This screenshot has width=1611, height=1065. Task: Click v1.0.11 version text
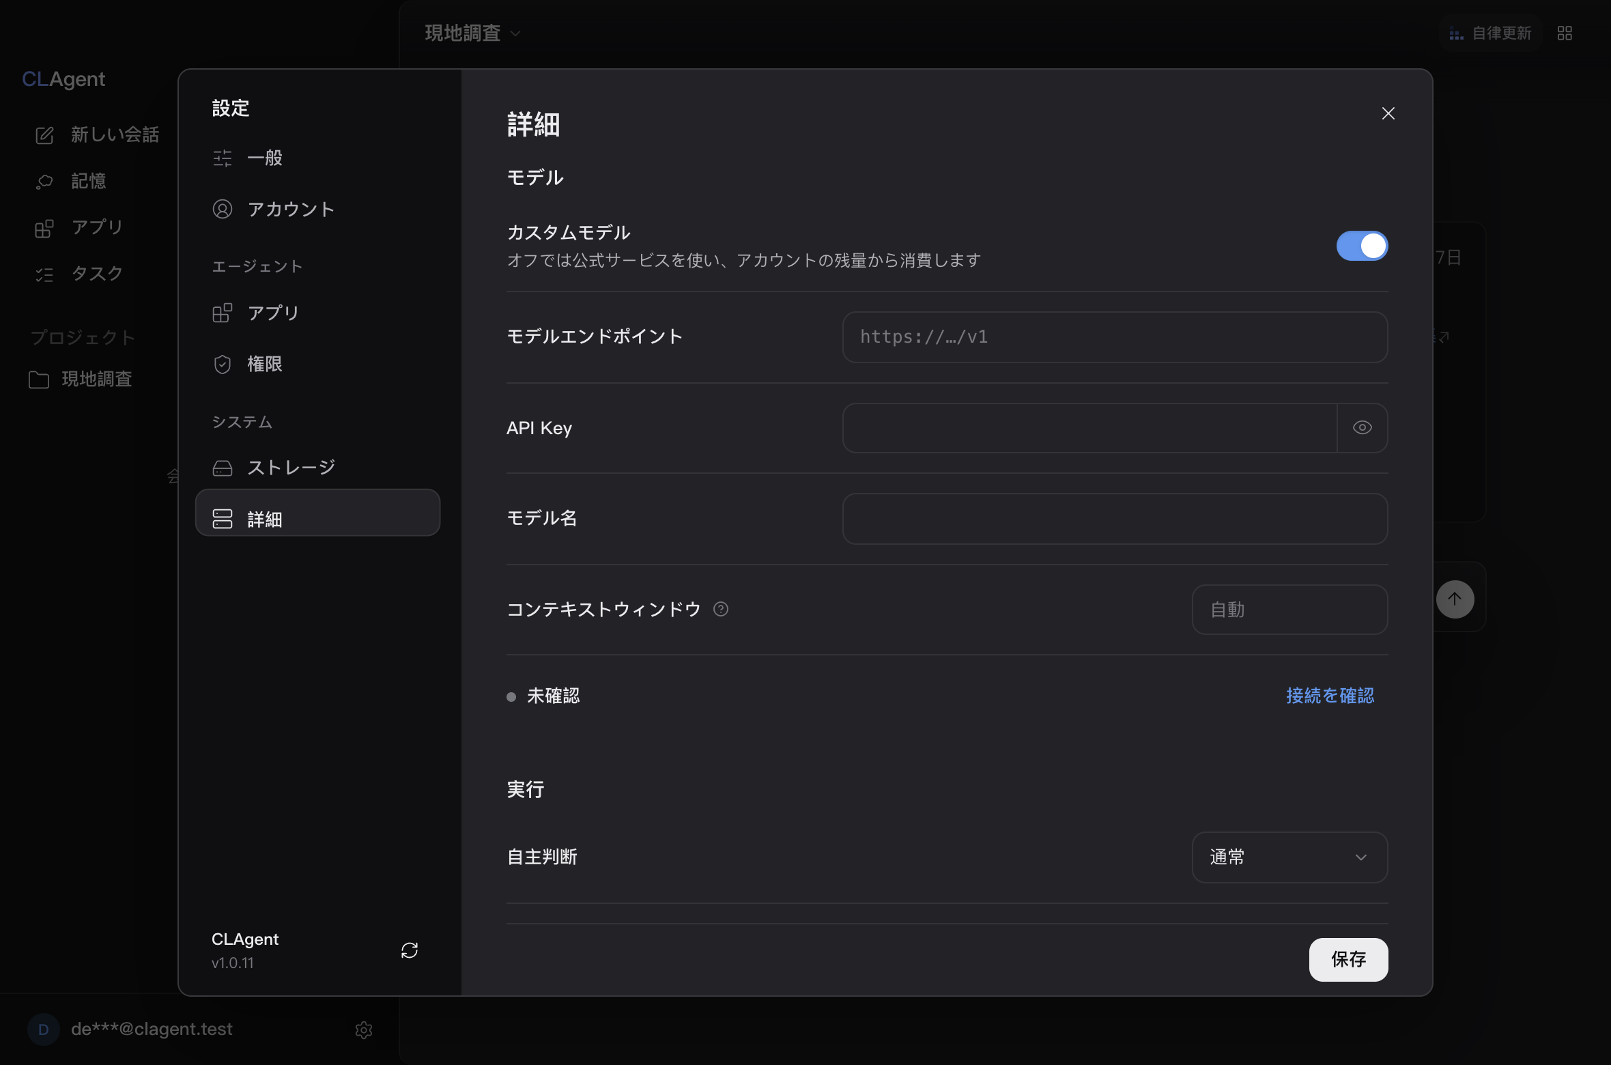[x=233, y=963]
